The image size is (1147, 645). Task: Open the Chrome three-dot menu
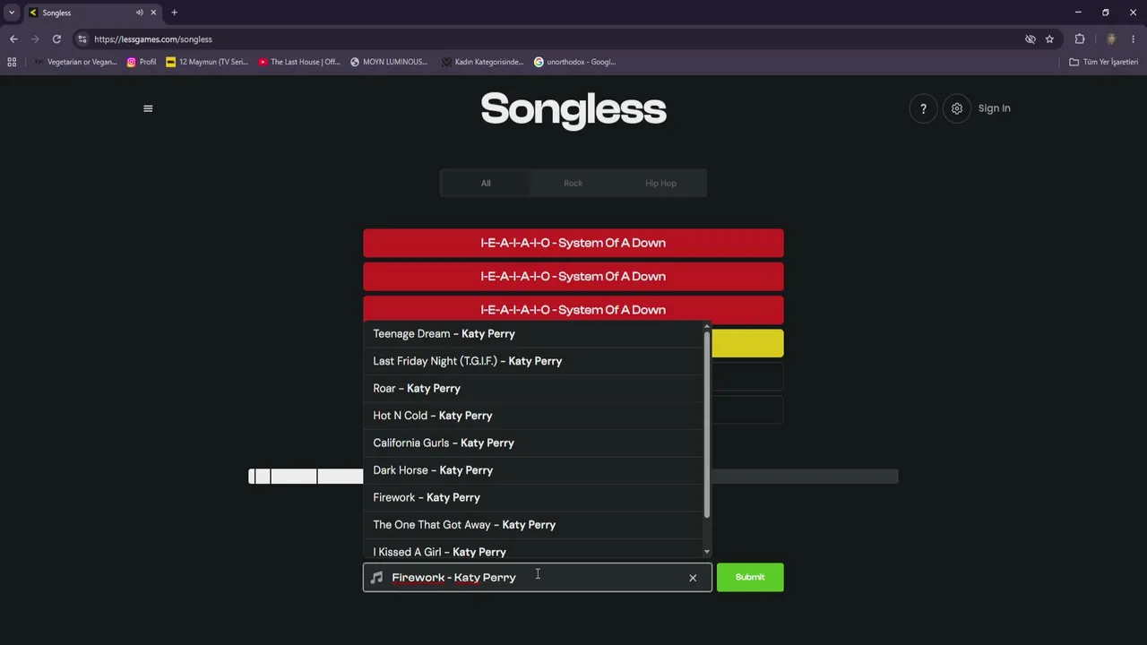pyautogui.click(x=1134, y=39)
